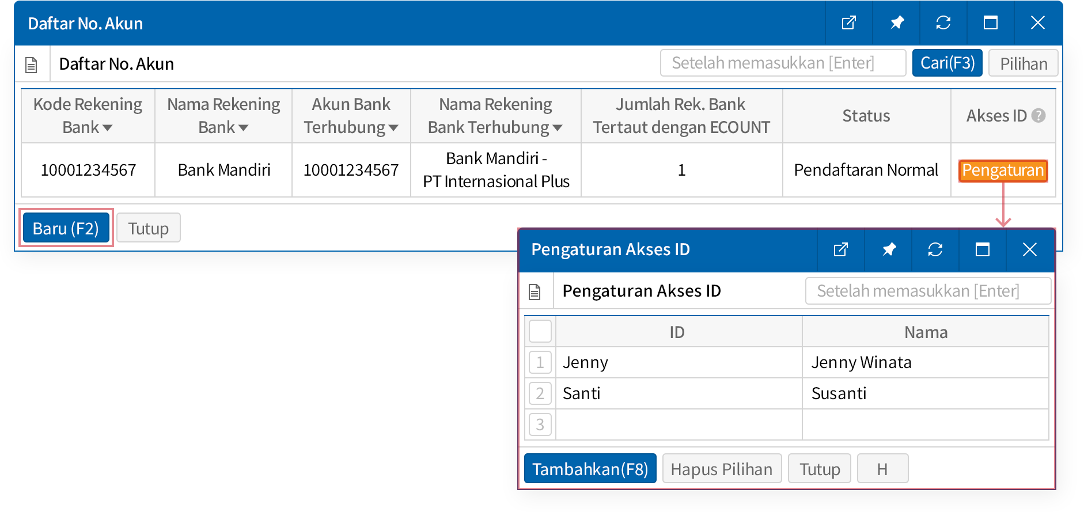The width and height of the screenshot is (1084, 512).
Task: Focus search field in Pengaturan Akses ID
Action: pos(927,291)
